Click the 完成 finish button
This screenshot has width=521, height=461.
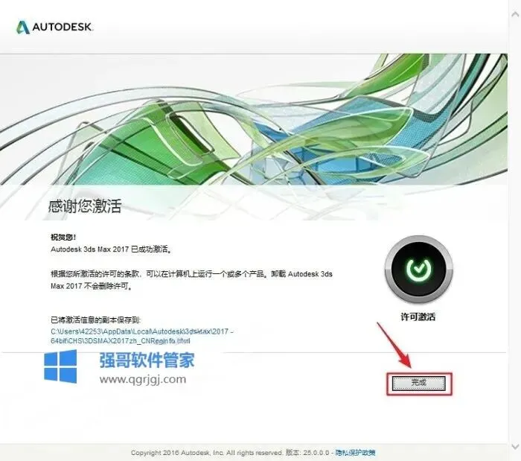pos(418,384)
